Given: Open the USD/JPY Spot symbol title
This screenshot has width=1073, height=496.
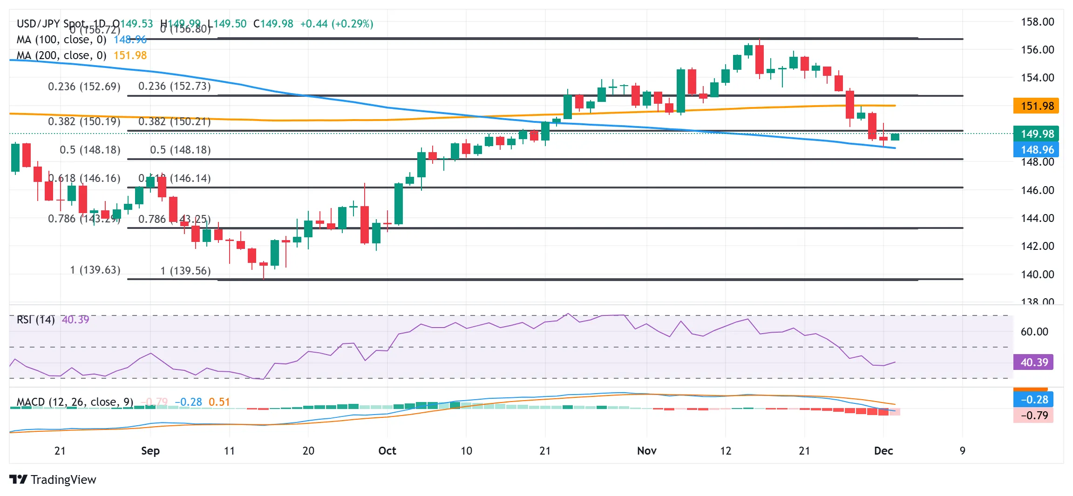Looking at the screenshot, I should [51, 23].
